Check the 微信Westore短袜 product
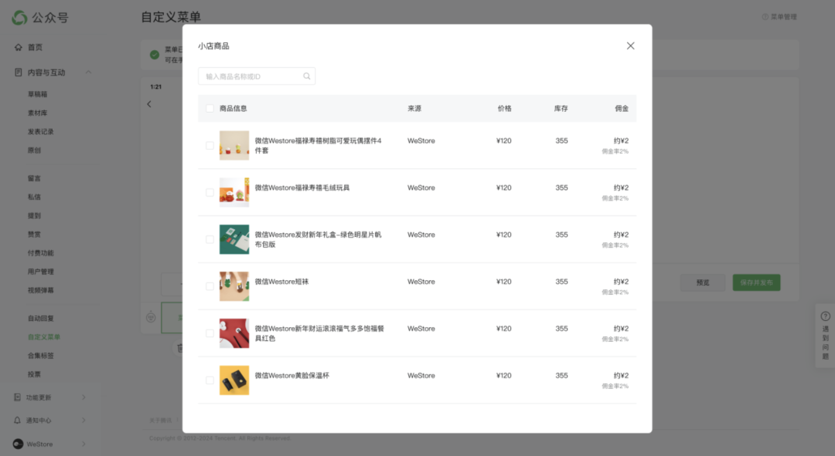This screenshot has width=835, height=456. pyautogui.click(x=210, y=286)
